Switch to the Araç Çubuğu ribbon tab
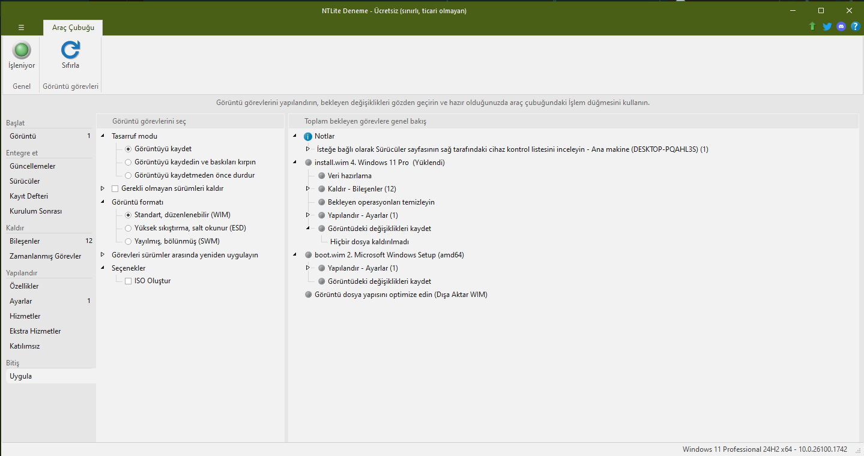 point(73,28)
